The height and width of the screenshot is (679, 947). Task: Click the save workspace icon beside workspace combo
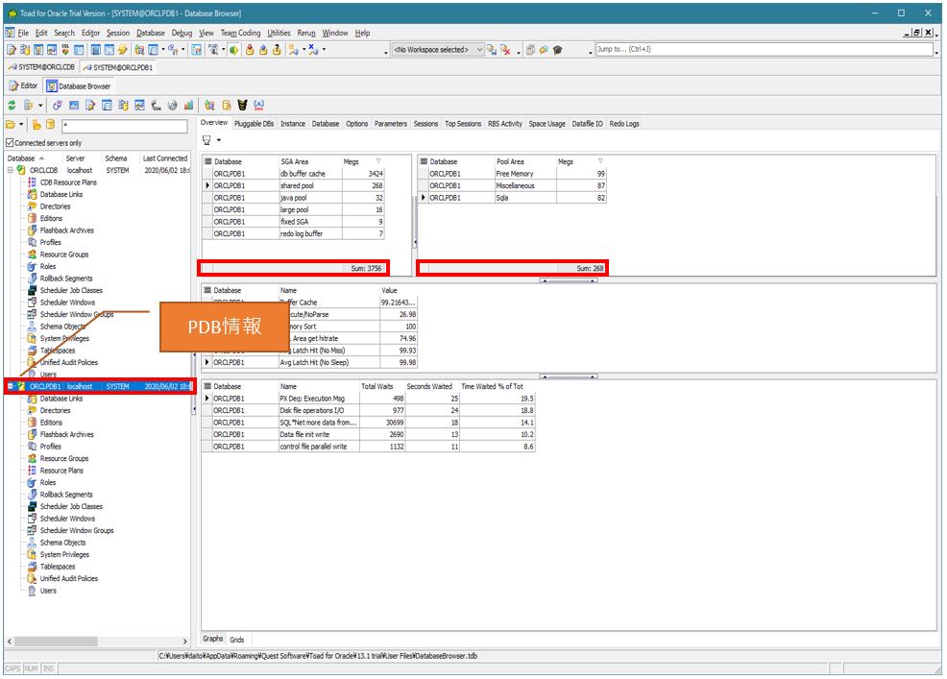point(492,50)
